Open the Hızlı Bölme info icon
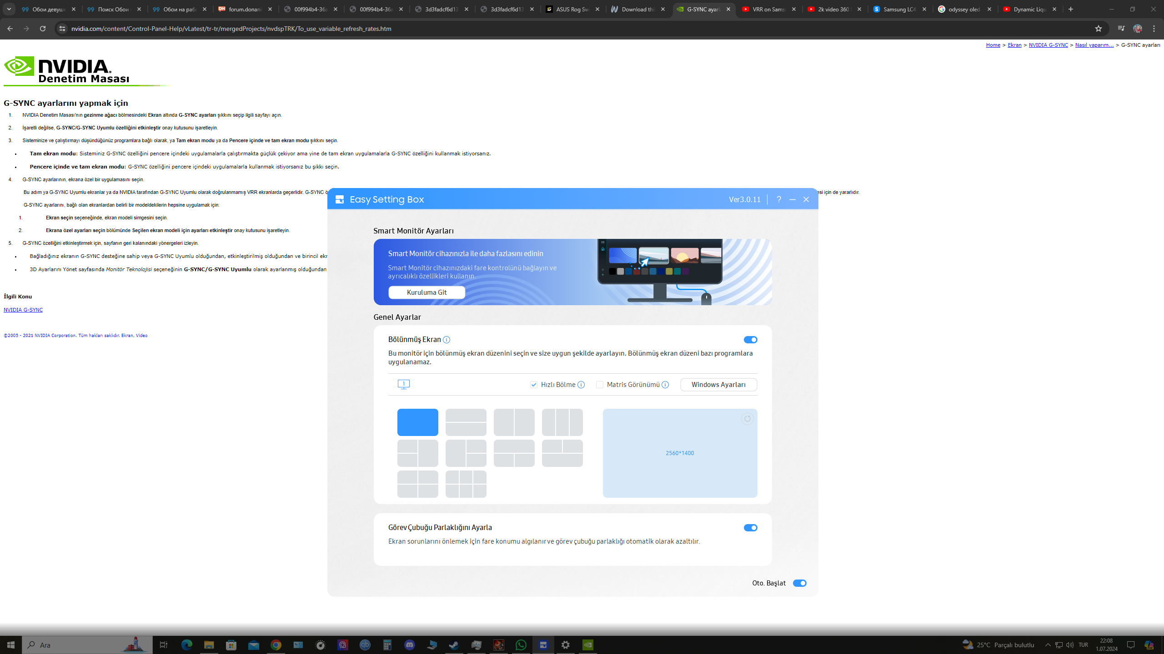The height and width of the screenshot is (654, 1164). coord(581,385)
